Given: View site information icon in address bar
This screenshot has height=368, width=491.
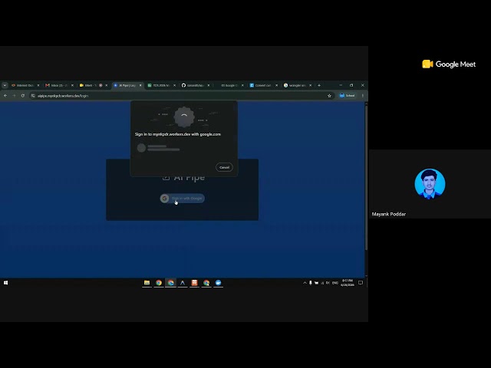Looking at the screenshot, I should coord(33,95).
